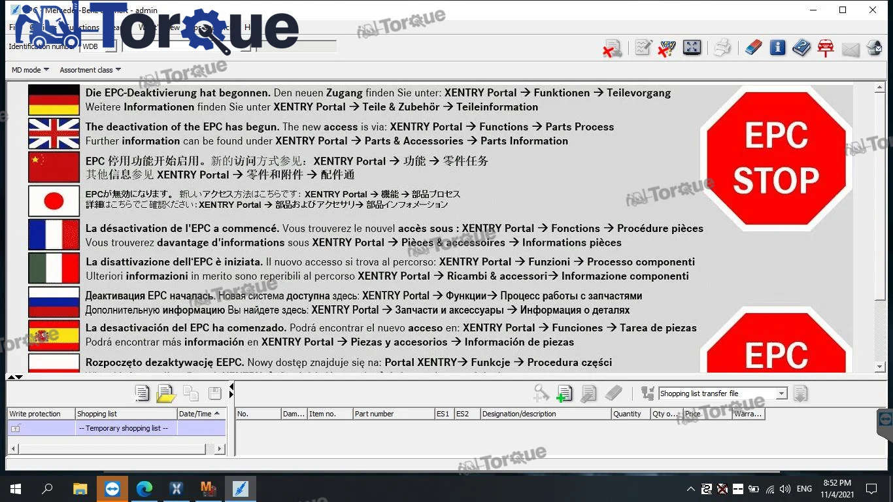Screen dimensions: 893x502
Task: Click the identification number WDB field
Action: 98,46
